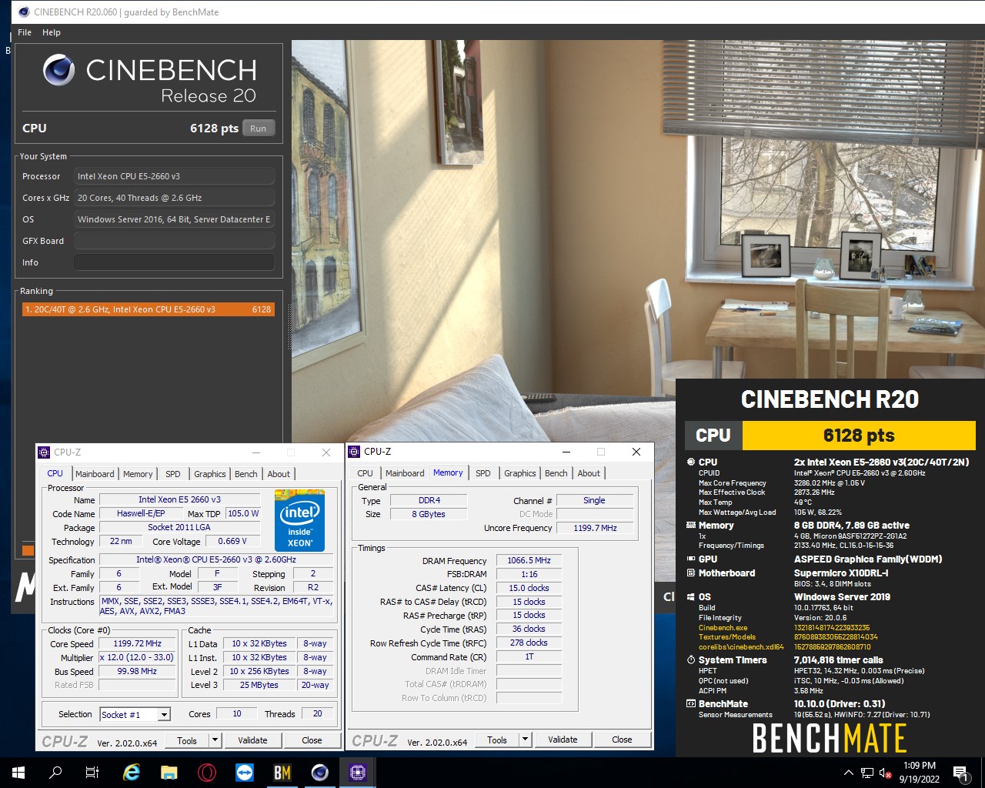Click Cinebench logo sphere icon
Viewport: 985px width, 788px height.
coord(58,70)
